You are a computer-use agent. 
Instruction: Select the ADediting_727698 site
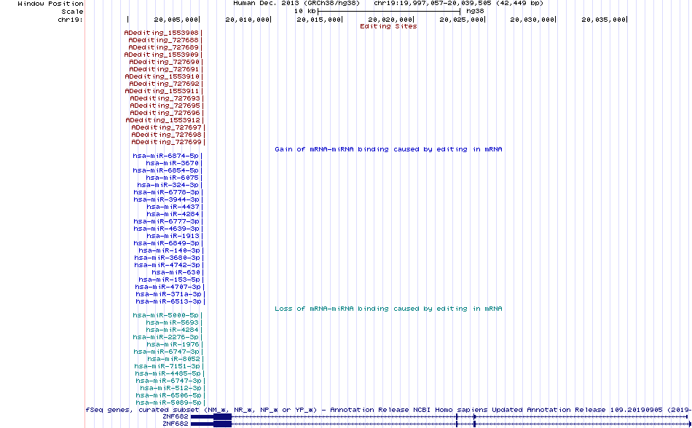[166, 135]
